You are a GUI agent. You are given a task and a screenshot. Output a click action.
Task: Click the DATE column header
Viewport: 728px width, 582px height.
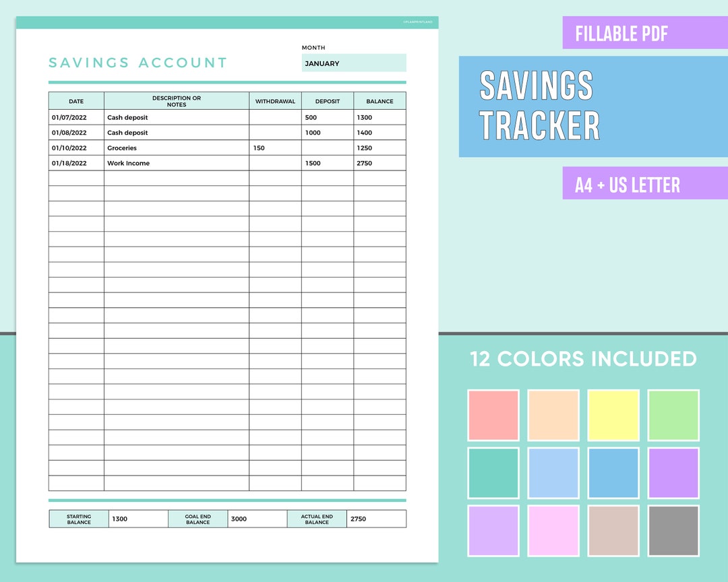pos(75,100)
